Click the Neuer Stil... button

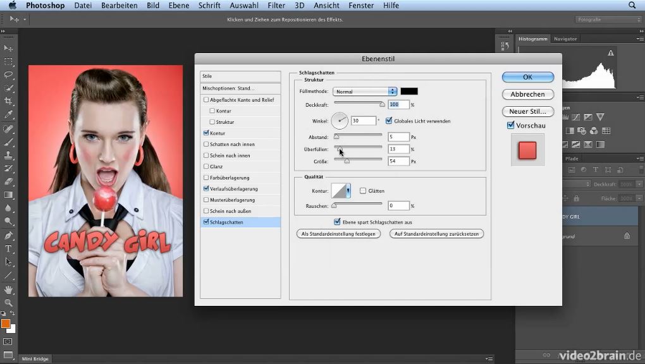[528, 111]
